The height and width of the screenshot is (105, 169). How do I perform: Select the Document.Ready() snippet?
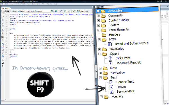128,63
